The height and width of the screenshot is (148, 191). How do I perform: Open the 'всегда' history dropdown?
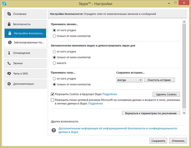click(129, 80)
